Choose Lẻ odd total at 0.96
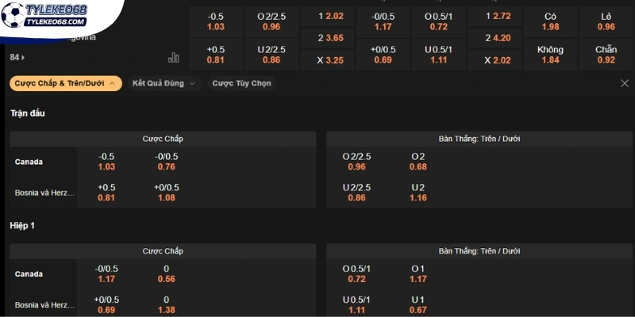This screenshot has height=317, width=635. [x=606, y=22]
